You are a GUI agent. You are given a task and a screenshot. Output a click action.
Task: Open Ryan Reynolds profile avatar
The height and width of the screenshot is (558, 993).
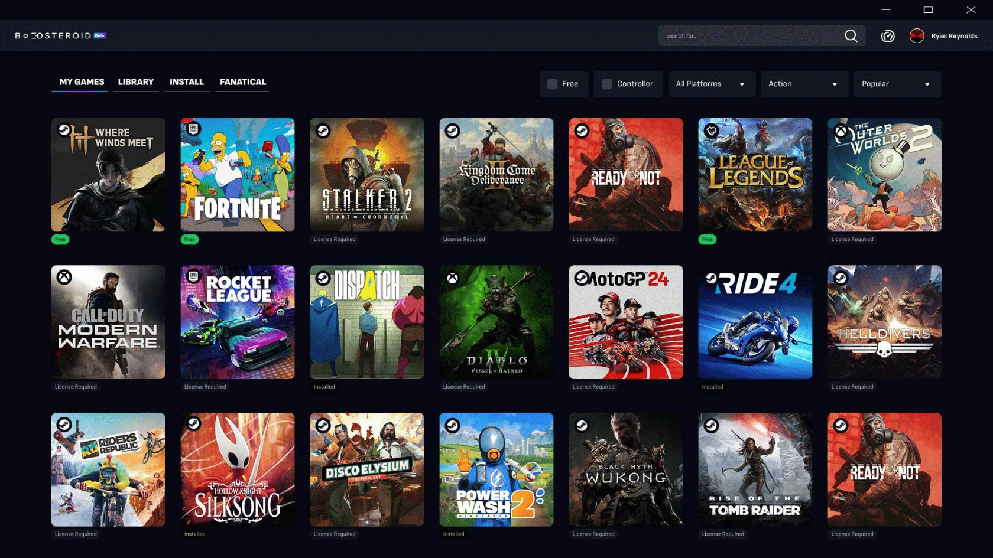917,36
